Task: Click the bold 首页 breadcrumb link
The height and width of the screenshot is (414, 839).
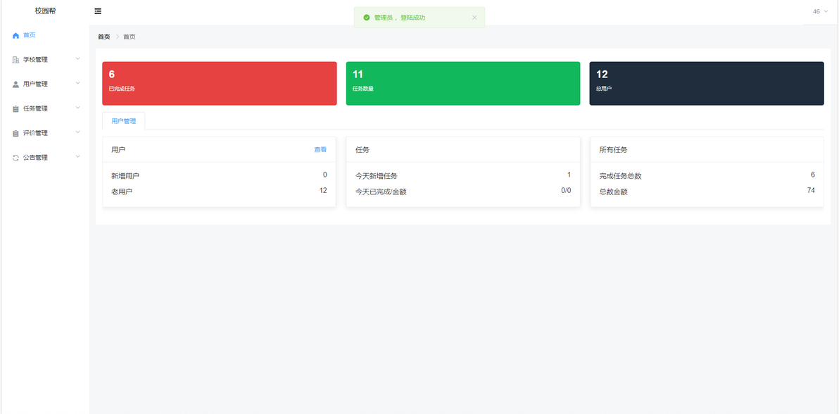Action: [x=103, y=37]
